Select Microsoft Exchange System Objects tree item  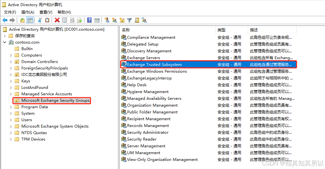point(55,126)
